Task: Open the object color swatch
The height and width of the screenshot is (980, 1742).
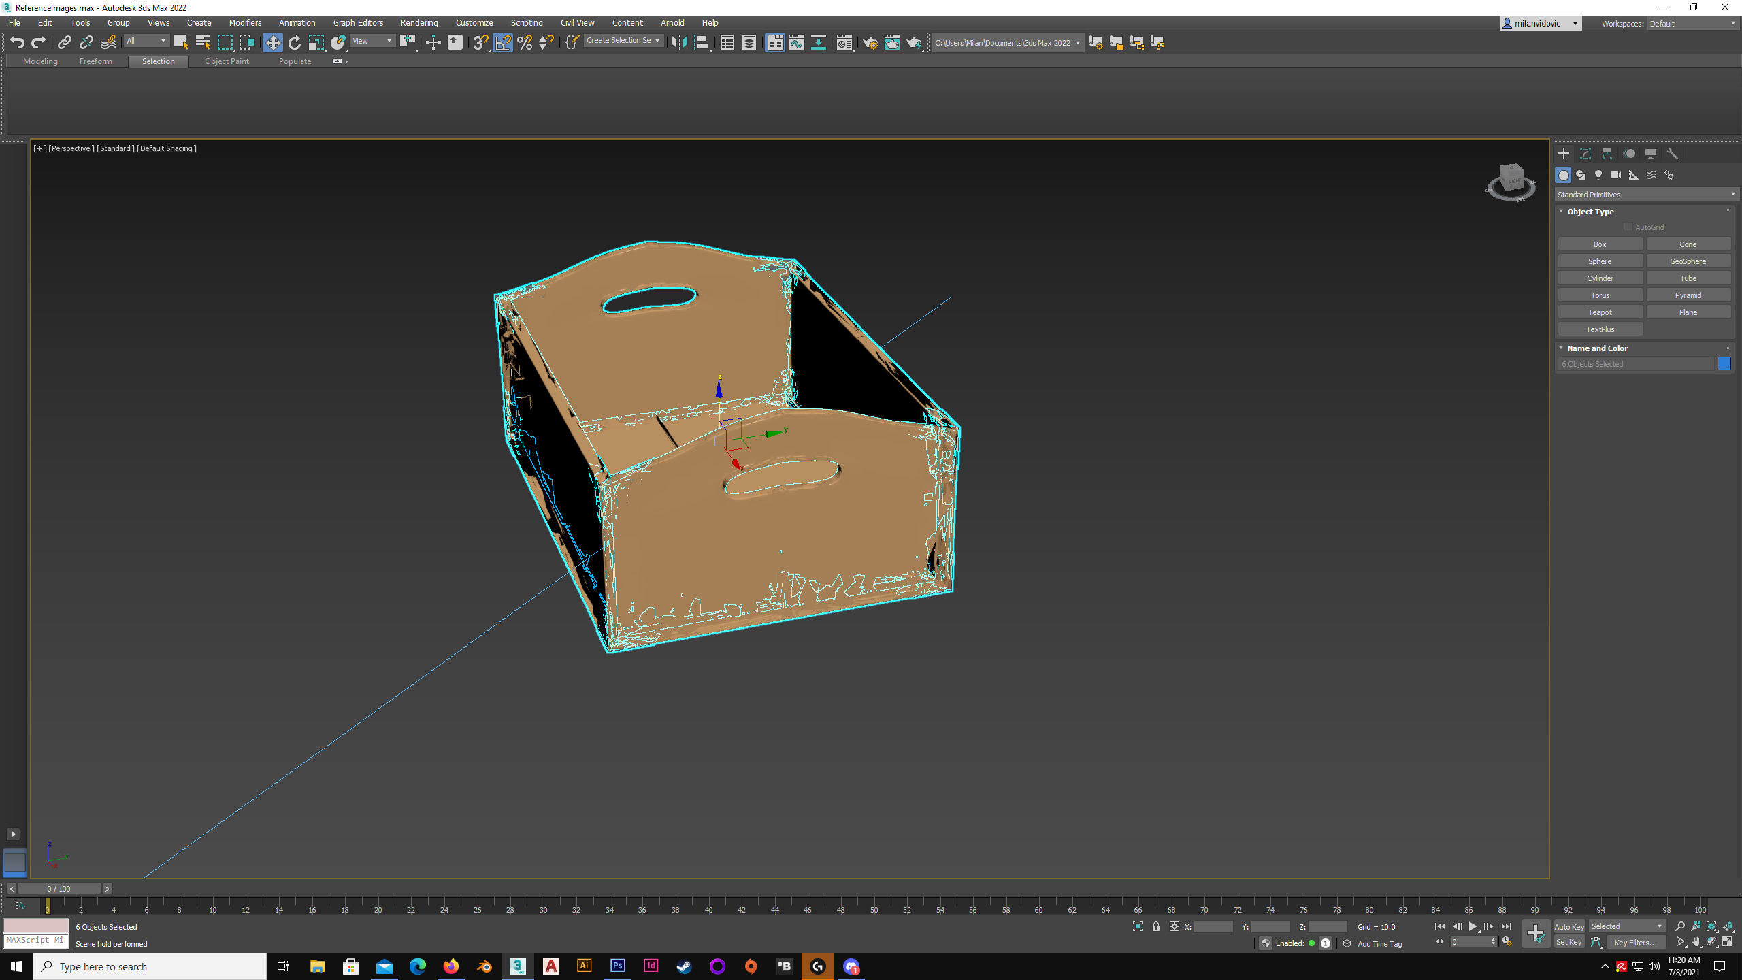Action: pyautogui.click(x=1724, y=363)
